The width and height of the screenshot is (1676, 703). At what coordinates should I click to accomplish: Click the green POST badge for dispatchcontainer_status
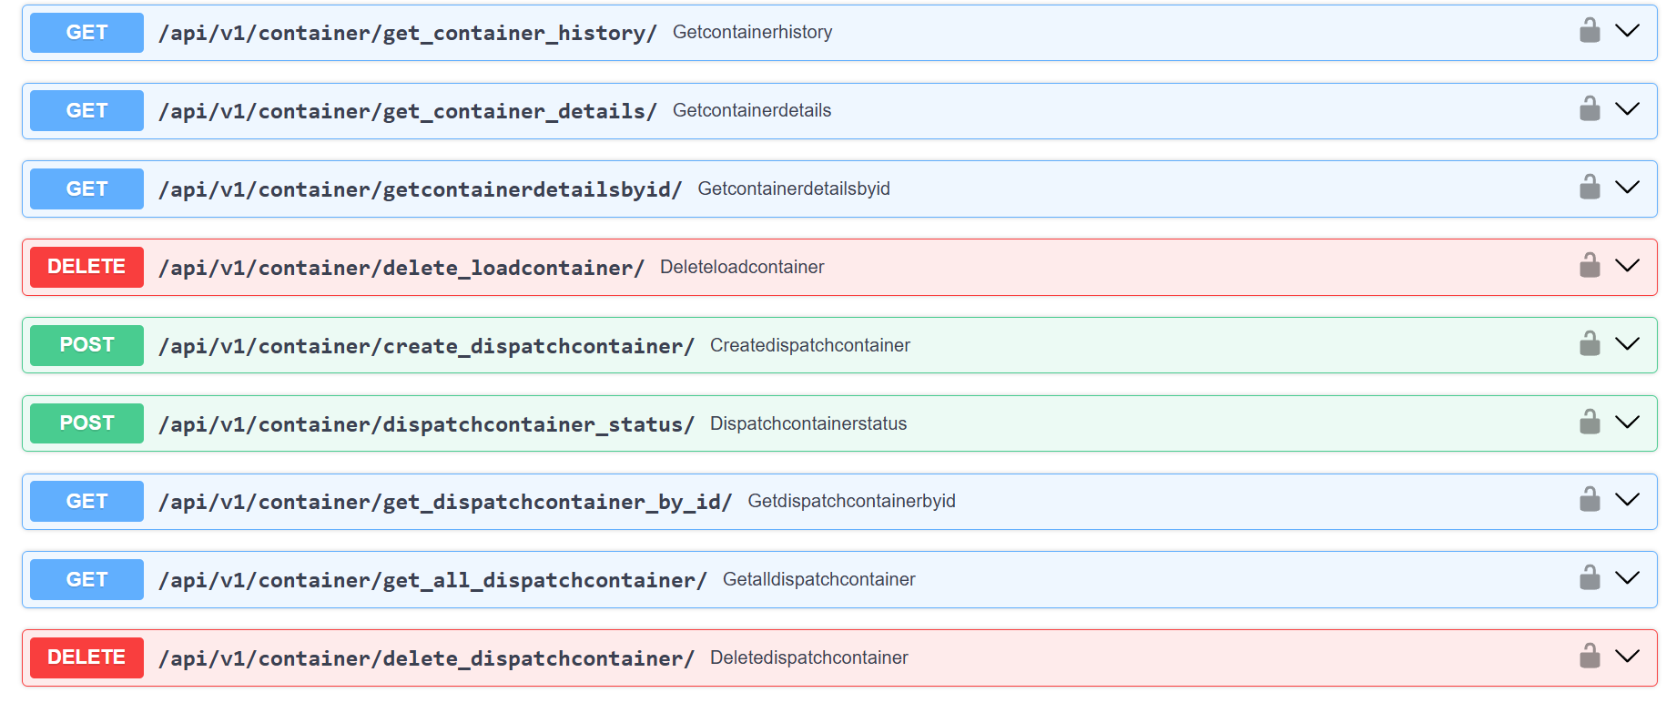tap(86, 423)
